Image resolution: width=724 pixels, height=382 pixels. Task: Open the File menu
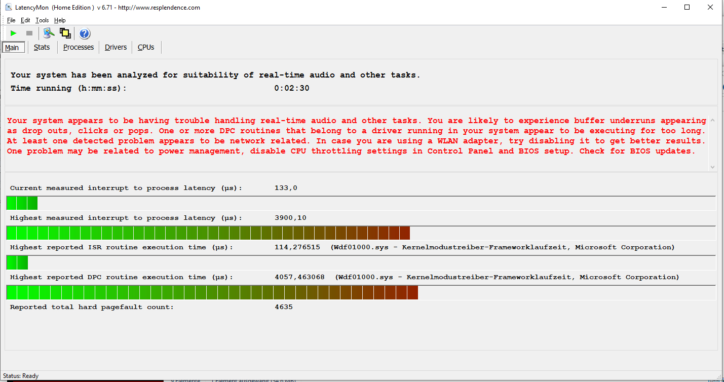click(11, 20)
